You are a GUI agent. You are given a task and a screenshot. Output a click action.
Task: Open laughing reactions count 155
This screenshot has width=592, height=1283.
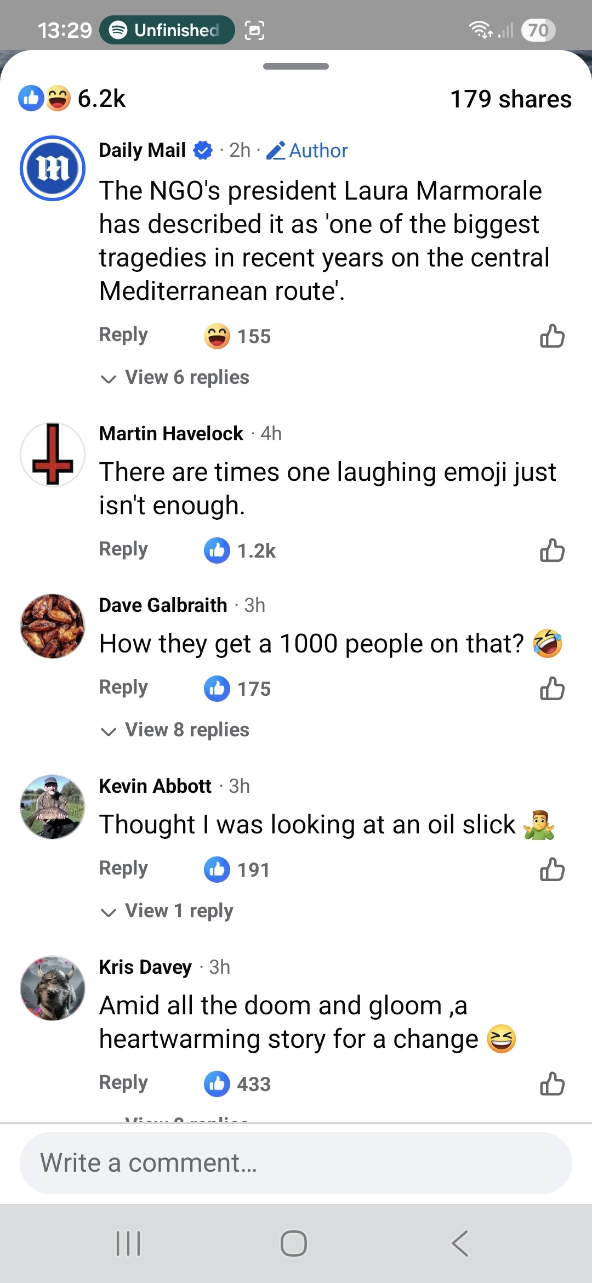point(238,336)
